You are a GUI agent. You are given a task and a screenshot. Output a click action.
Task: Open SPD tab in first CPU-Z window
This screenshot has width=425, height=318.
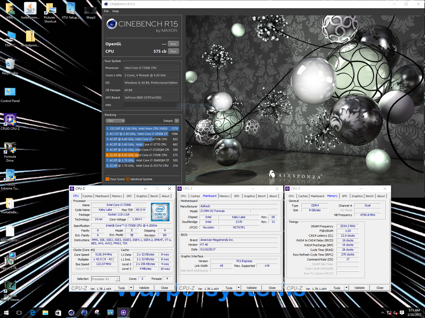tap(129, 196)
